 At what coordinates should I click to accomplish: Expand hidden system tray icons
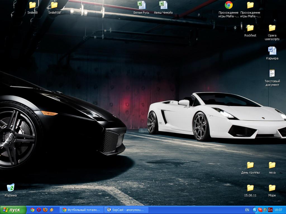(x=255, y=210)
